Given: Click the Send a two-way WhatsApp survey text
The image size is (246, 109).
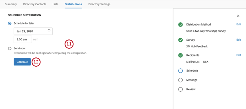Looking at the screenshot, I should click(206, 31).
